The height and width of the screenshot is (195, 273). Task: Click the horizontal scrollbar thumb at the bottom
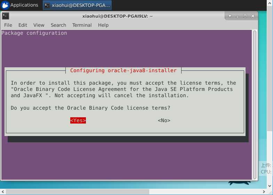pos(78,192)
